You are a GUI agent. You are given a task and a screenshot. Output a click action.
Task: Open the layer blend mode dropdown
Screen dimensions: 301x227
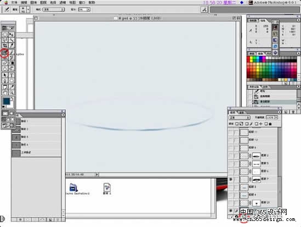pos(240,118)
